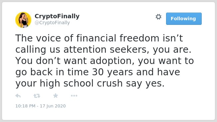This screenshot has height=122, width=217.
Task: Toggle the blue Following button
Action: tap(184, 19)
